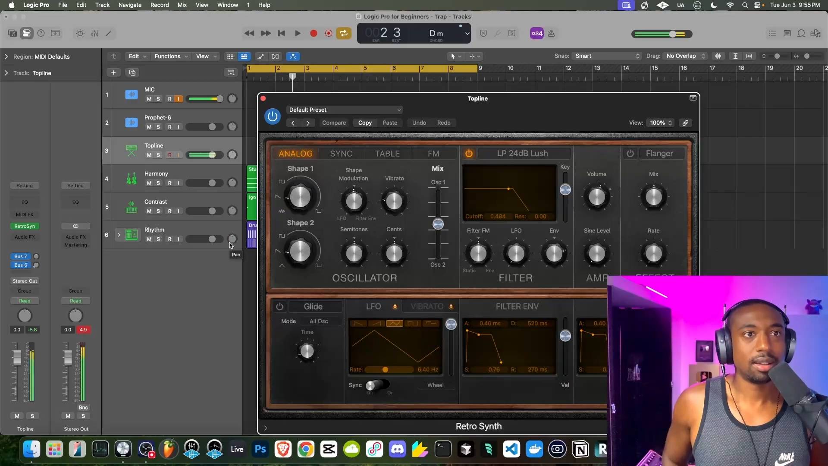The width and height of the screenshot is (828, 466).
Task: Open the List Editors icon
Action: click(x=772, y=33)
